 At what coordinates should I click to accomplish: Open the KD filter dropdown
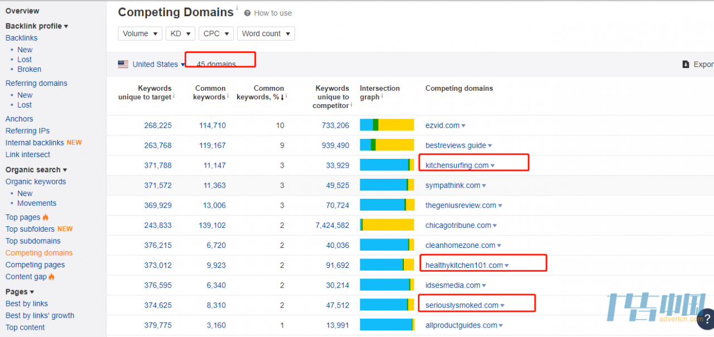(180, 33)
